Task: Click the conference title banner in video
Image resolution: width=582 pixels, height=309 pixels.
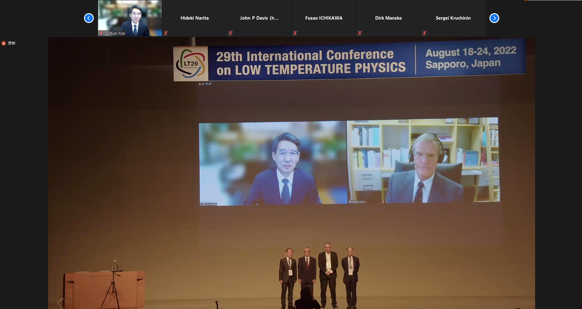Action: [x=311, y=62]
